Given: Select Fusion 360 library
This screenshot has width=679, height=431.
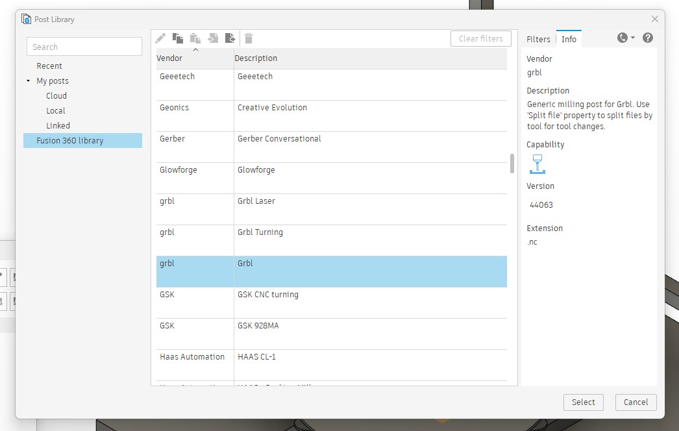Looking at the screenshot, I should point(82,140).
